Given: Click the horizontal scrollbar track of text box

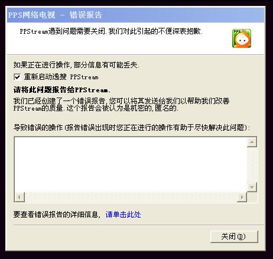Looking at the screenshot, I should (131, 197).
